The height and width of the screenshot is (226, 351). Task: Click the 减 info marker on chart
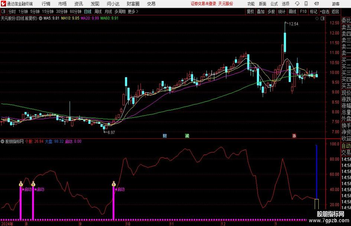pyautogui.click(x=187, y=135)
